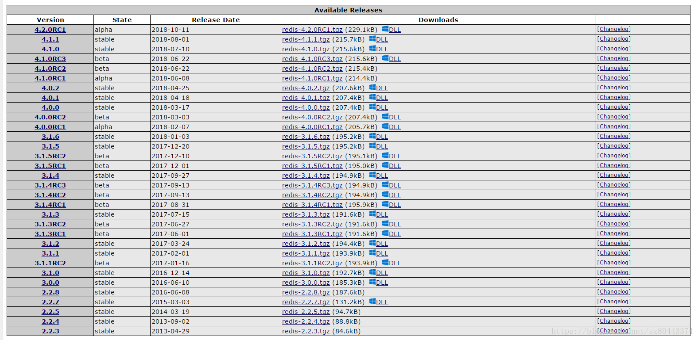
Task: Download redis-2.2.3.tgz
Action: tap(306, 331)
